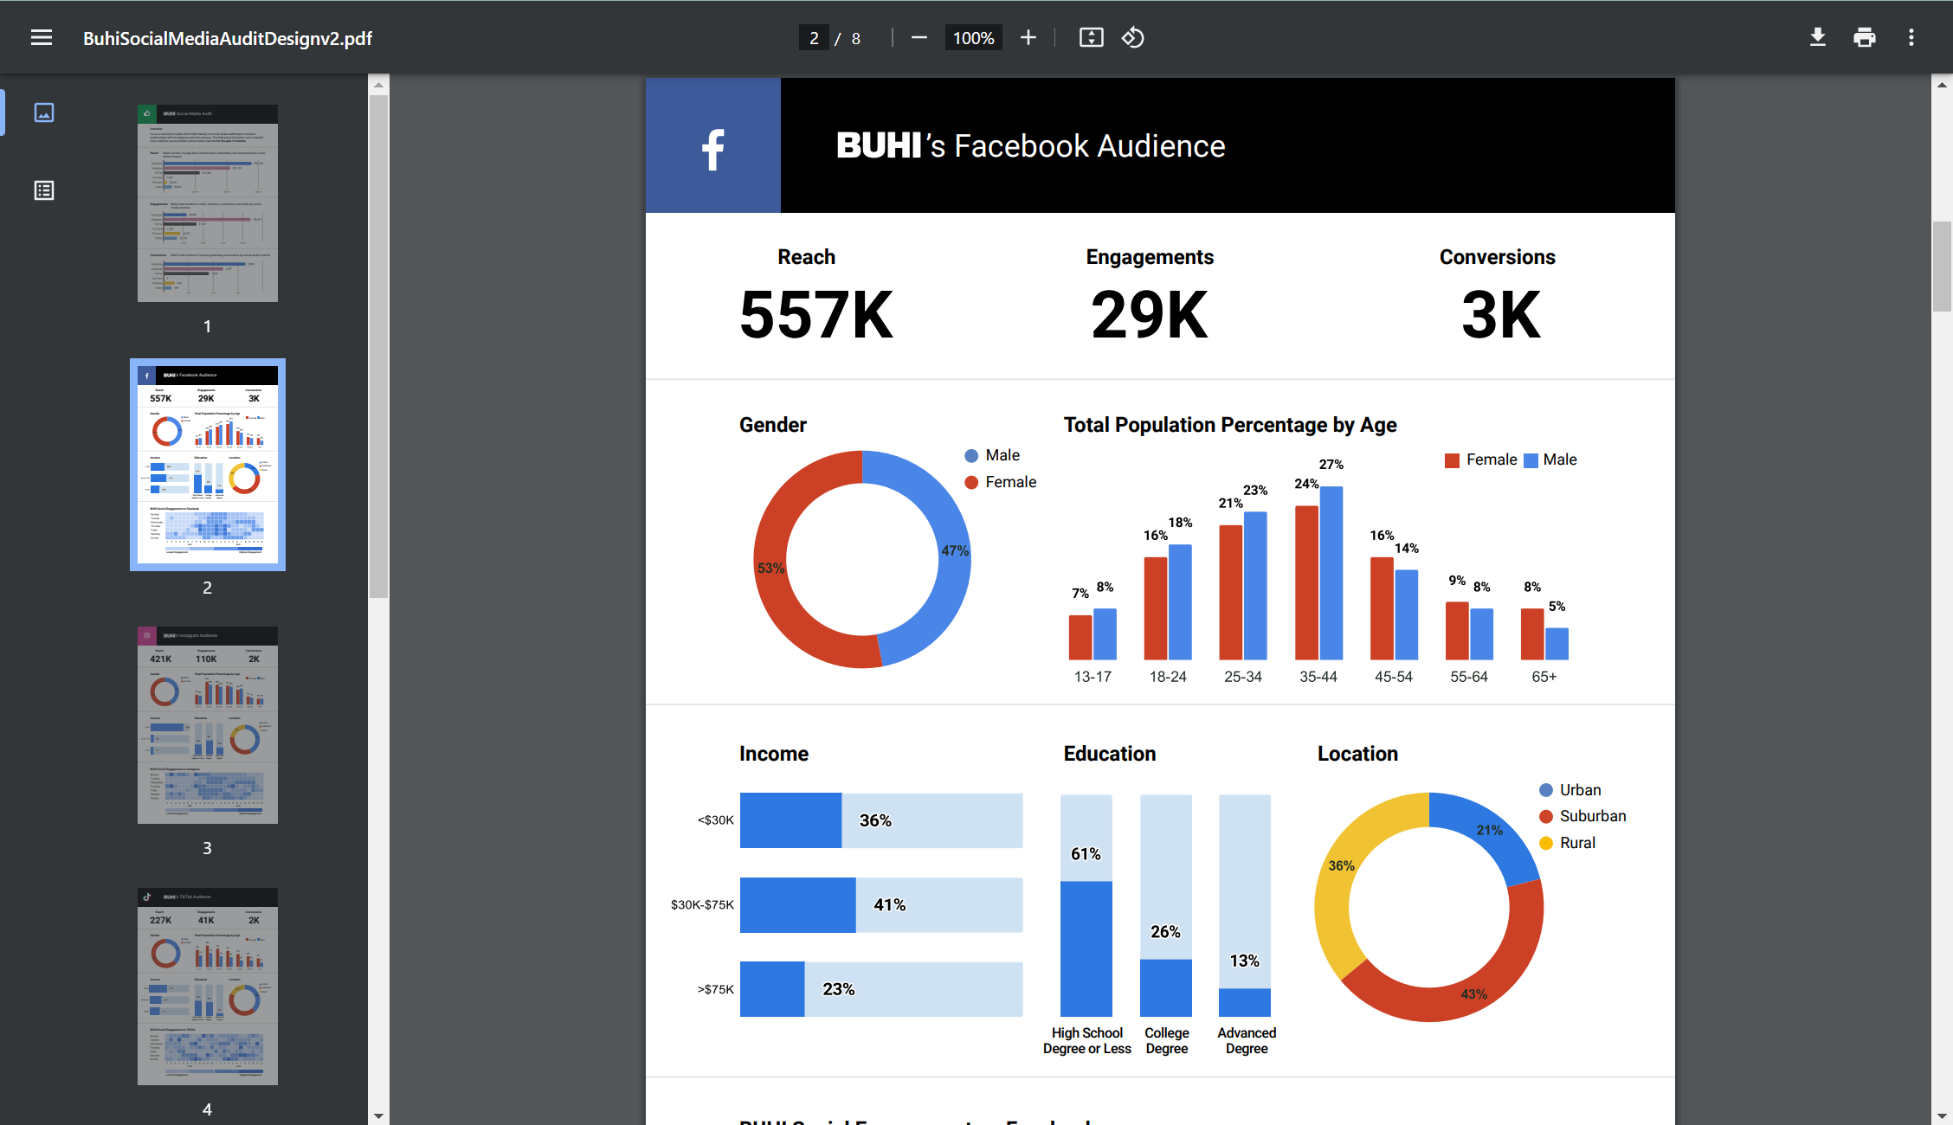Download the PDF file

point(1817,38)
